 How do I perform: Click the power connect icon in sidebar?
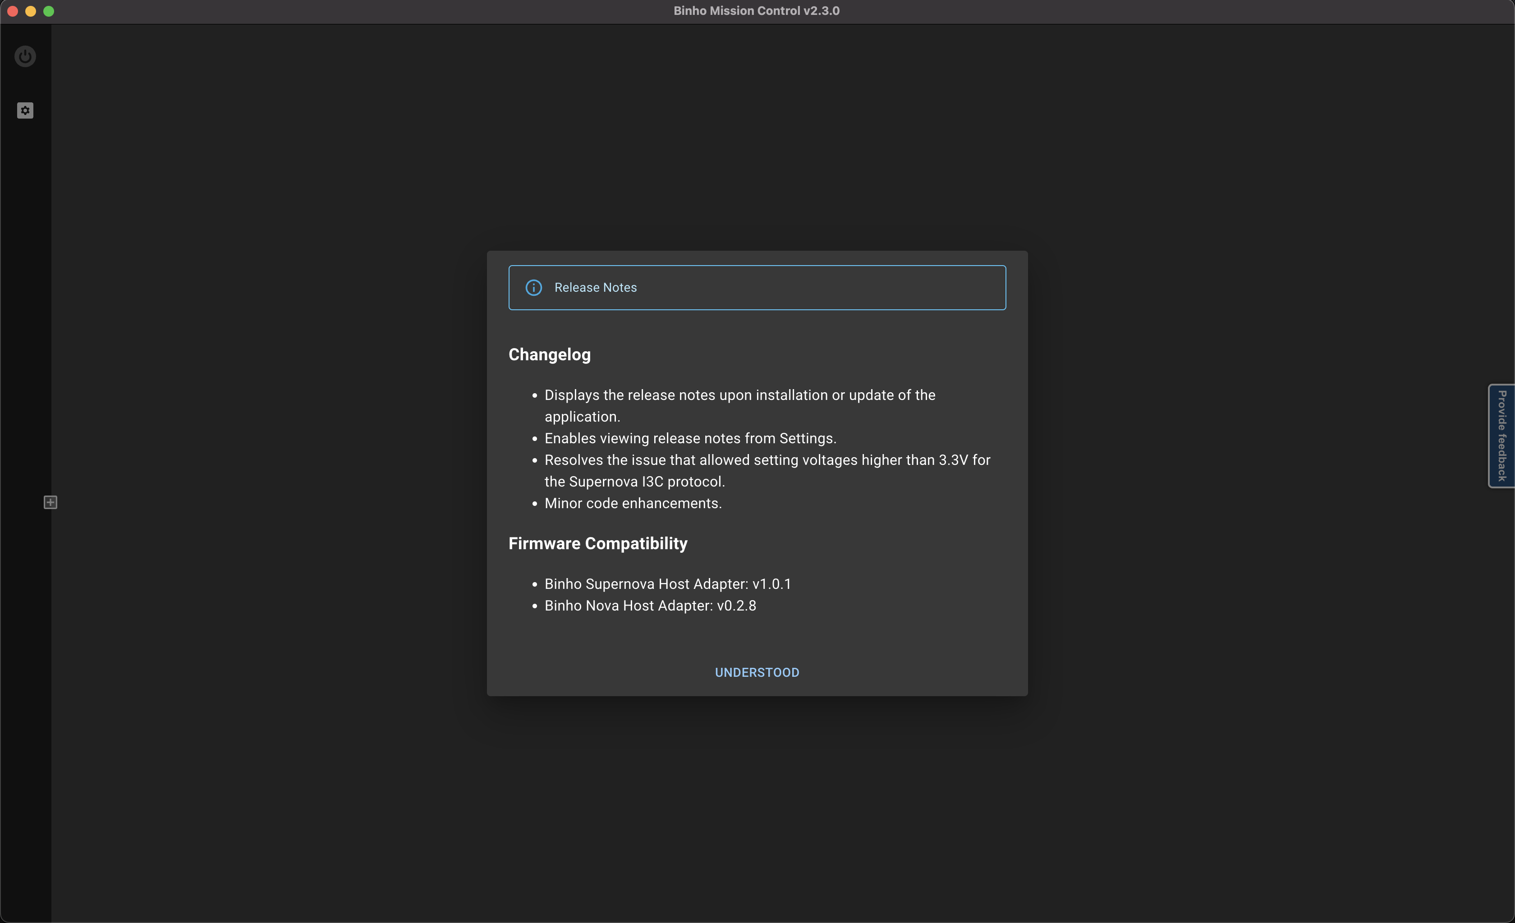coord(25,56)
